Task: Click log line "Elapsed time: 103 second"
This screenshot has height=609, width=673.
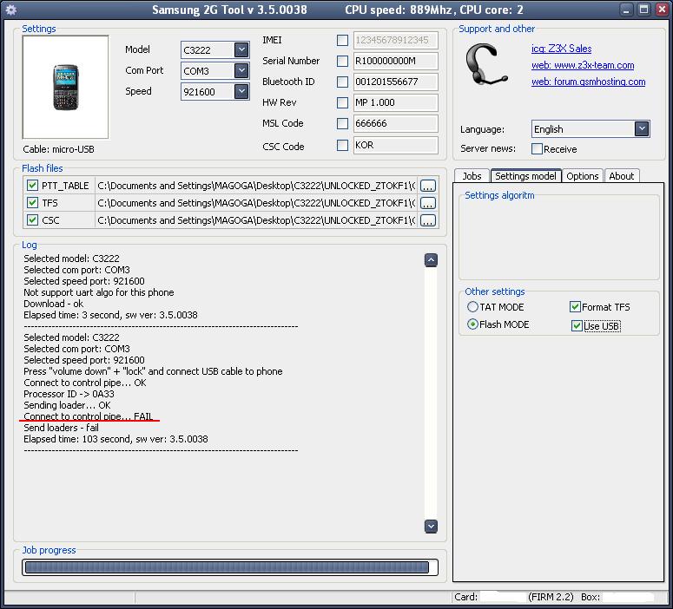Action: [x=115, y=439]
